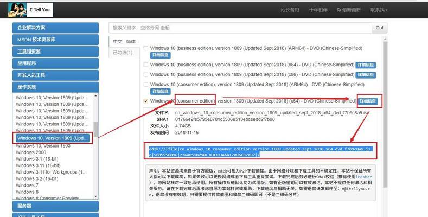Viewport: 428px width, 217px height.
Task: Select Windows 3.11 (16-bit) in list
Action: tap(38, 165)
